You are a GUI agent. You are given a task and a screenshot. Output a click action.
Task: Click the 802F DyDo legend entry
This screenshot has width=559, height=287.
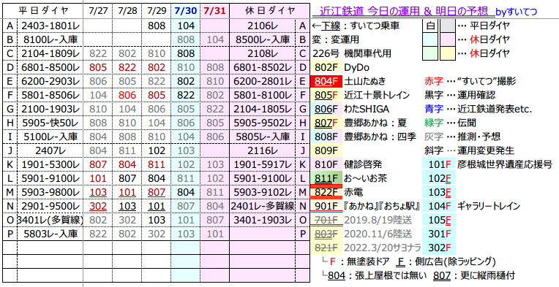click(340, 67)
